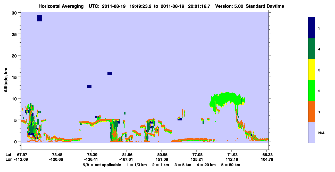Click the bright green colorbar segment labeled 2
Viewport: 335px width, 172px height.
click(x=312, y=91)
